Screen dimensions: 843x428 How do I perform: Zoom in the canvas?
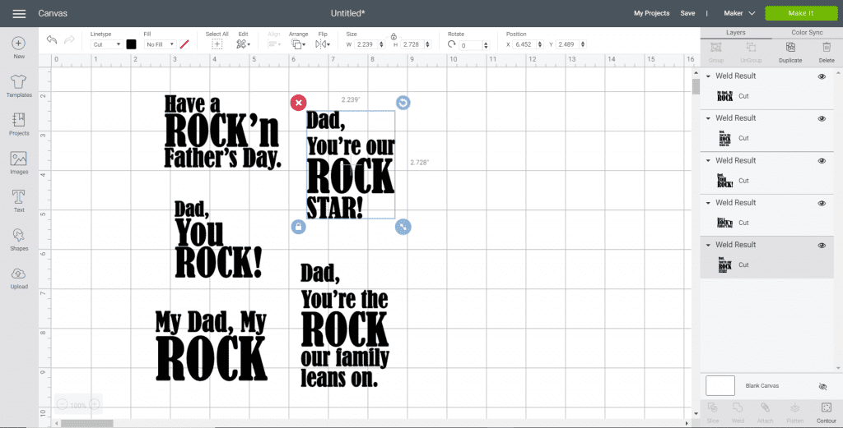(94, 404)
